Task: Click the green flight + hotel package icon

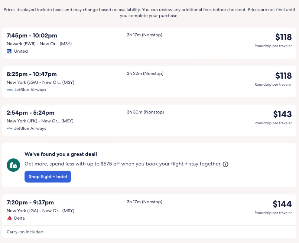Action: click(x=13, y=165)
